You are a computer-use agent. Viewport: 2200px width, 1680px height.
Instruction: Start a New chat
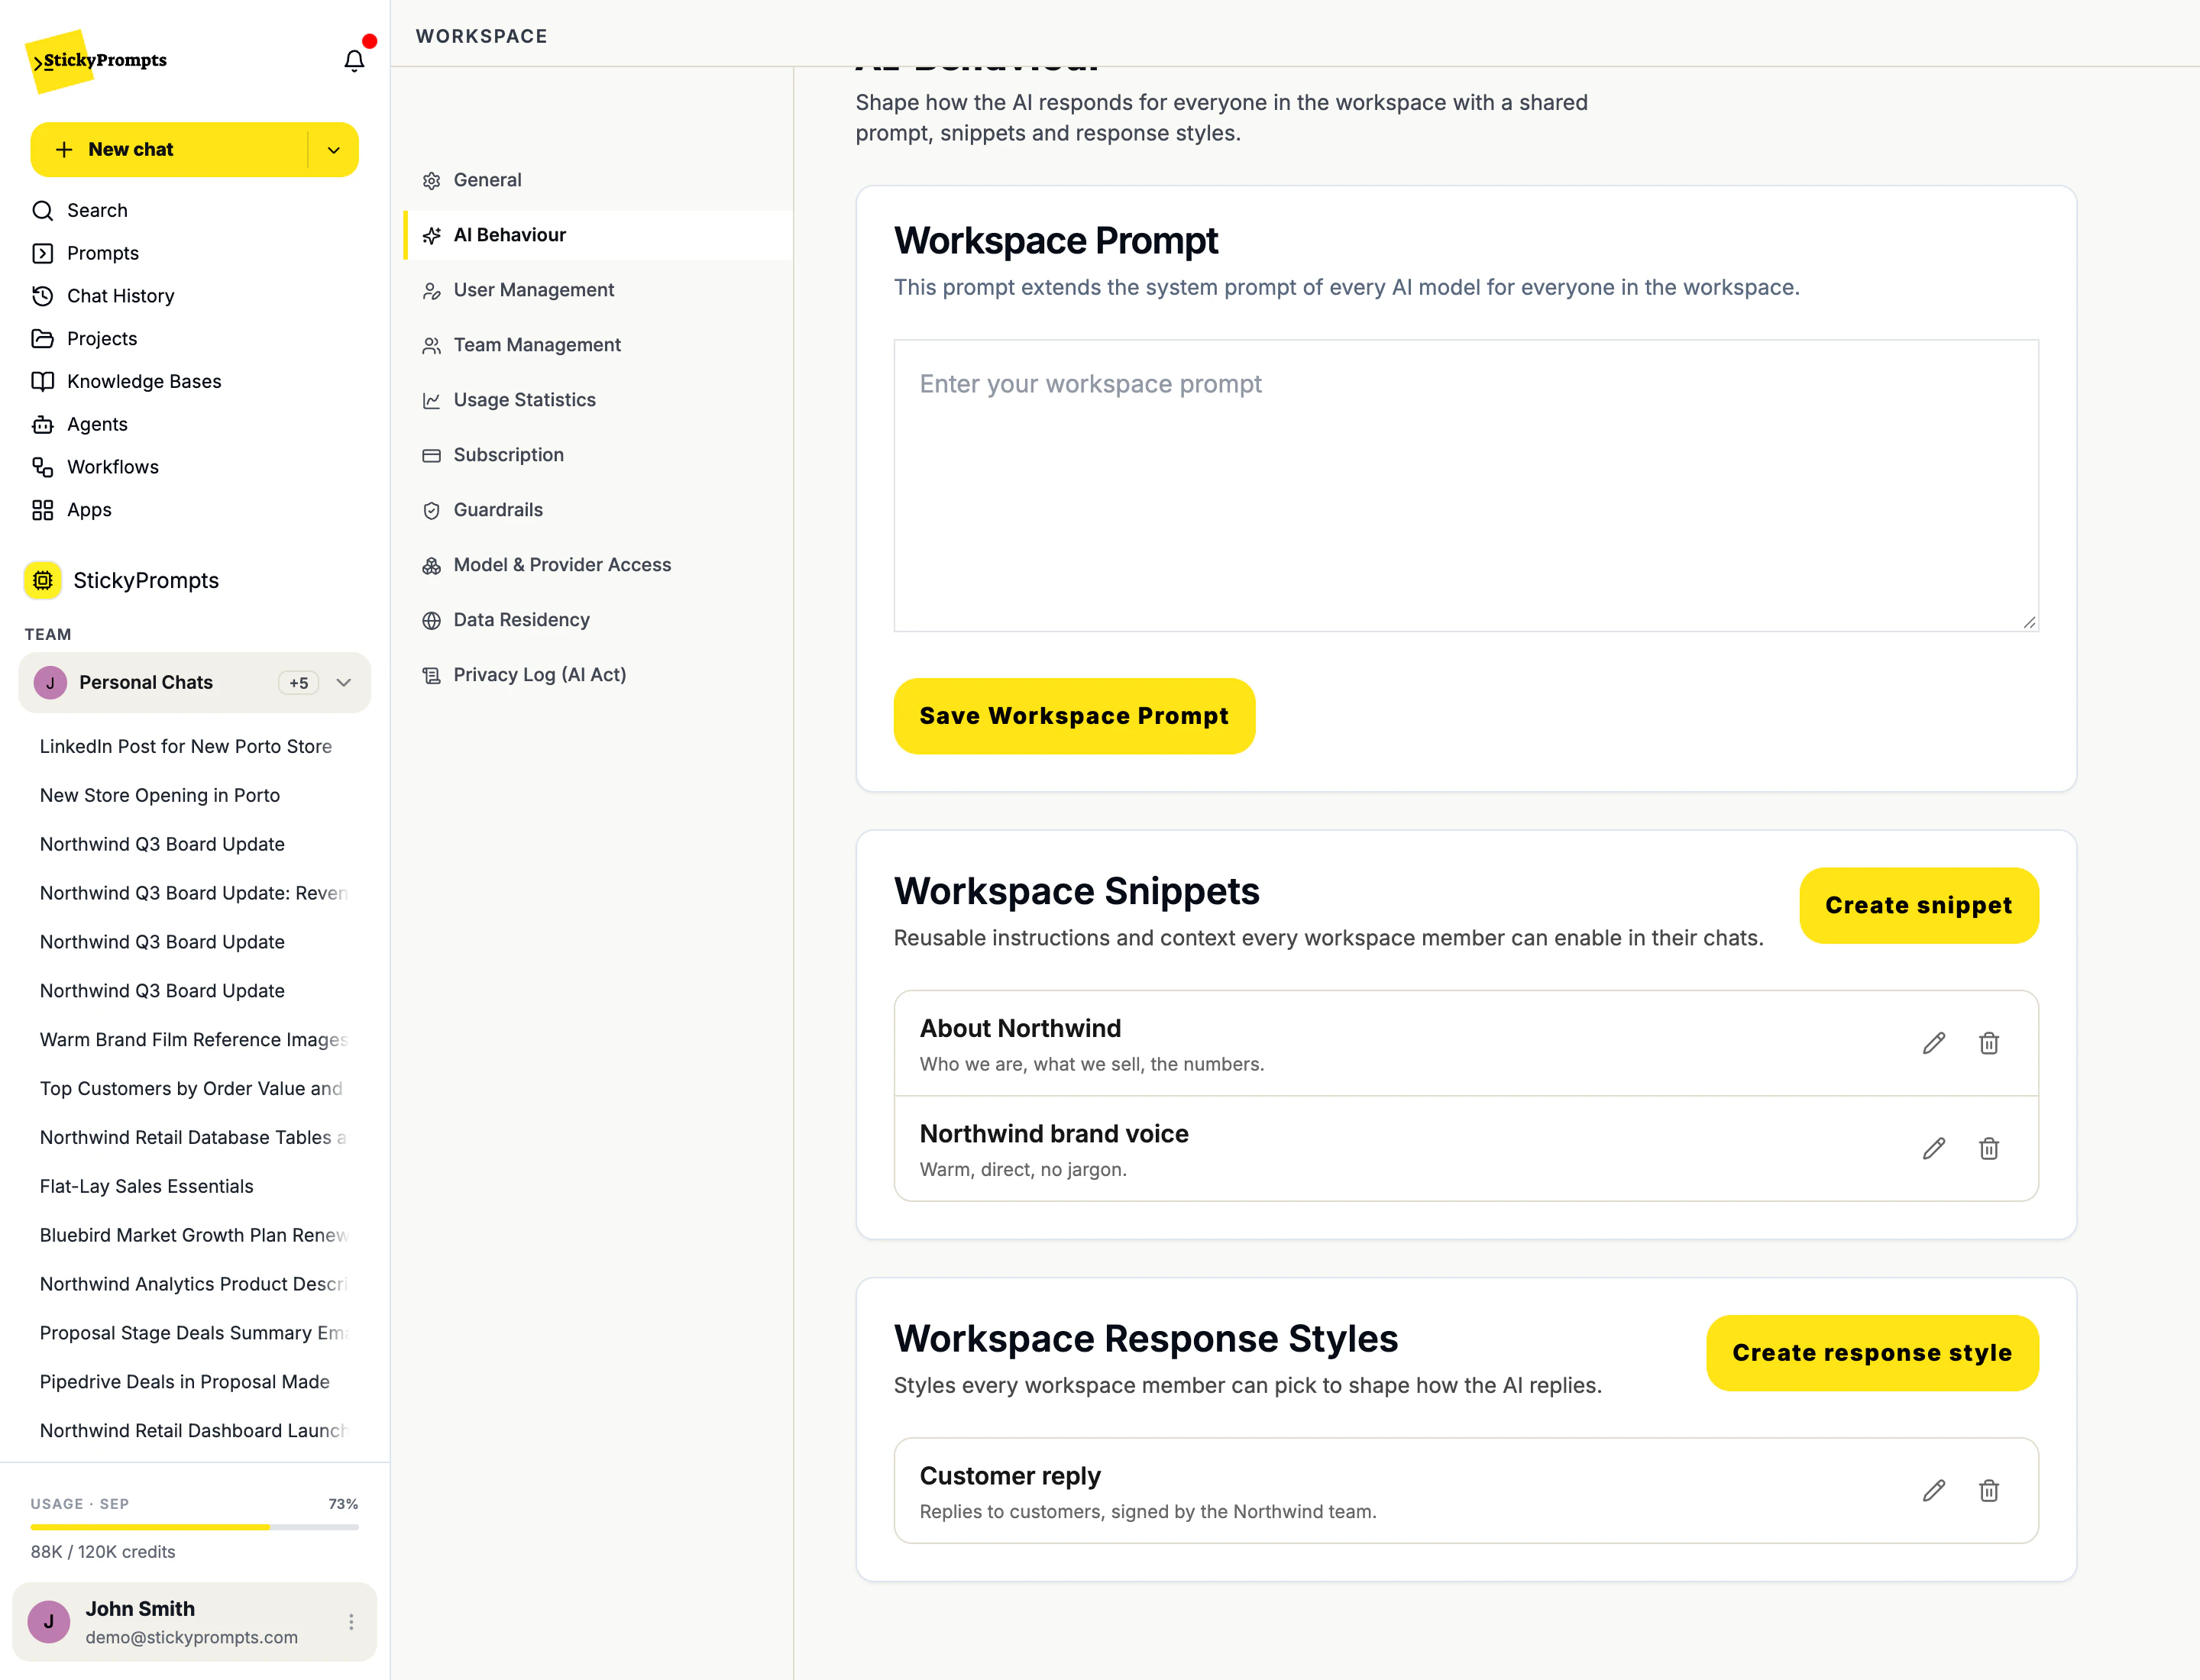click(168, 150)
